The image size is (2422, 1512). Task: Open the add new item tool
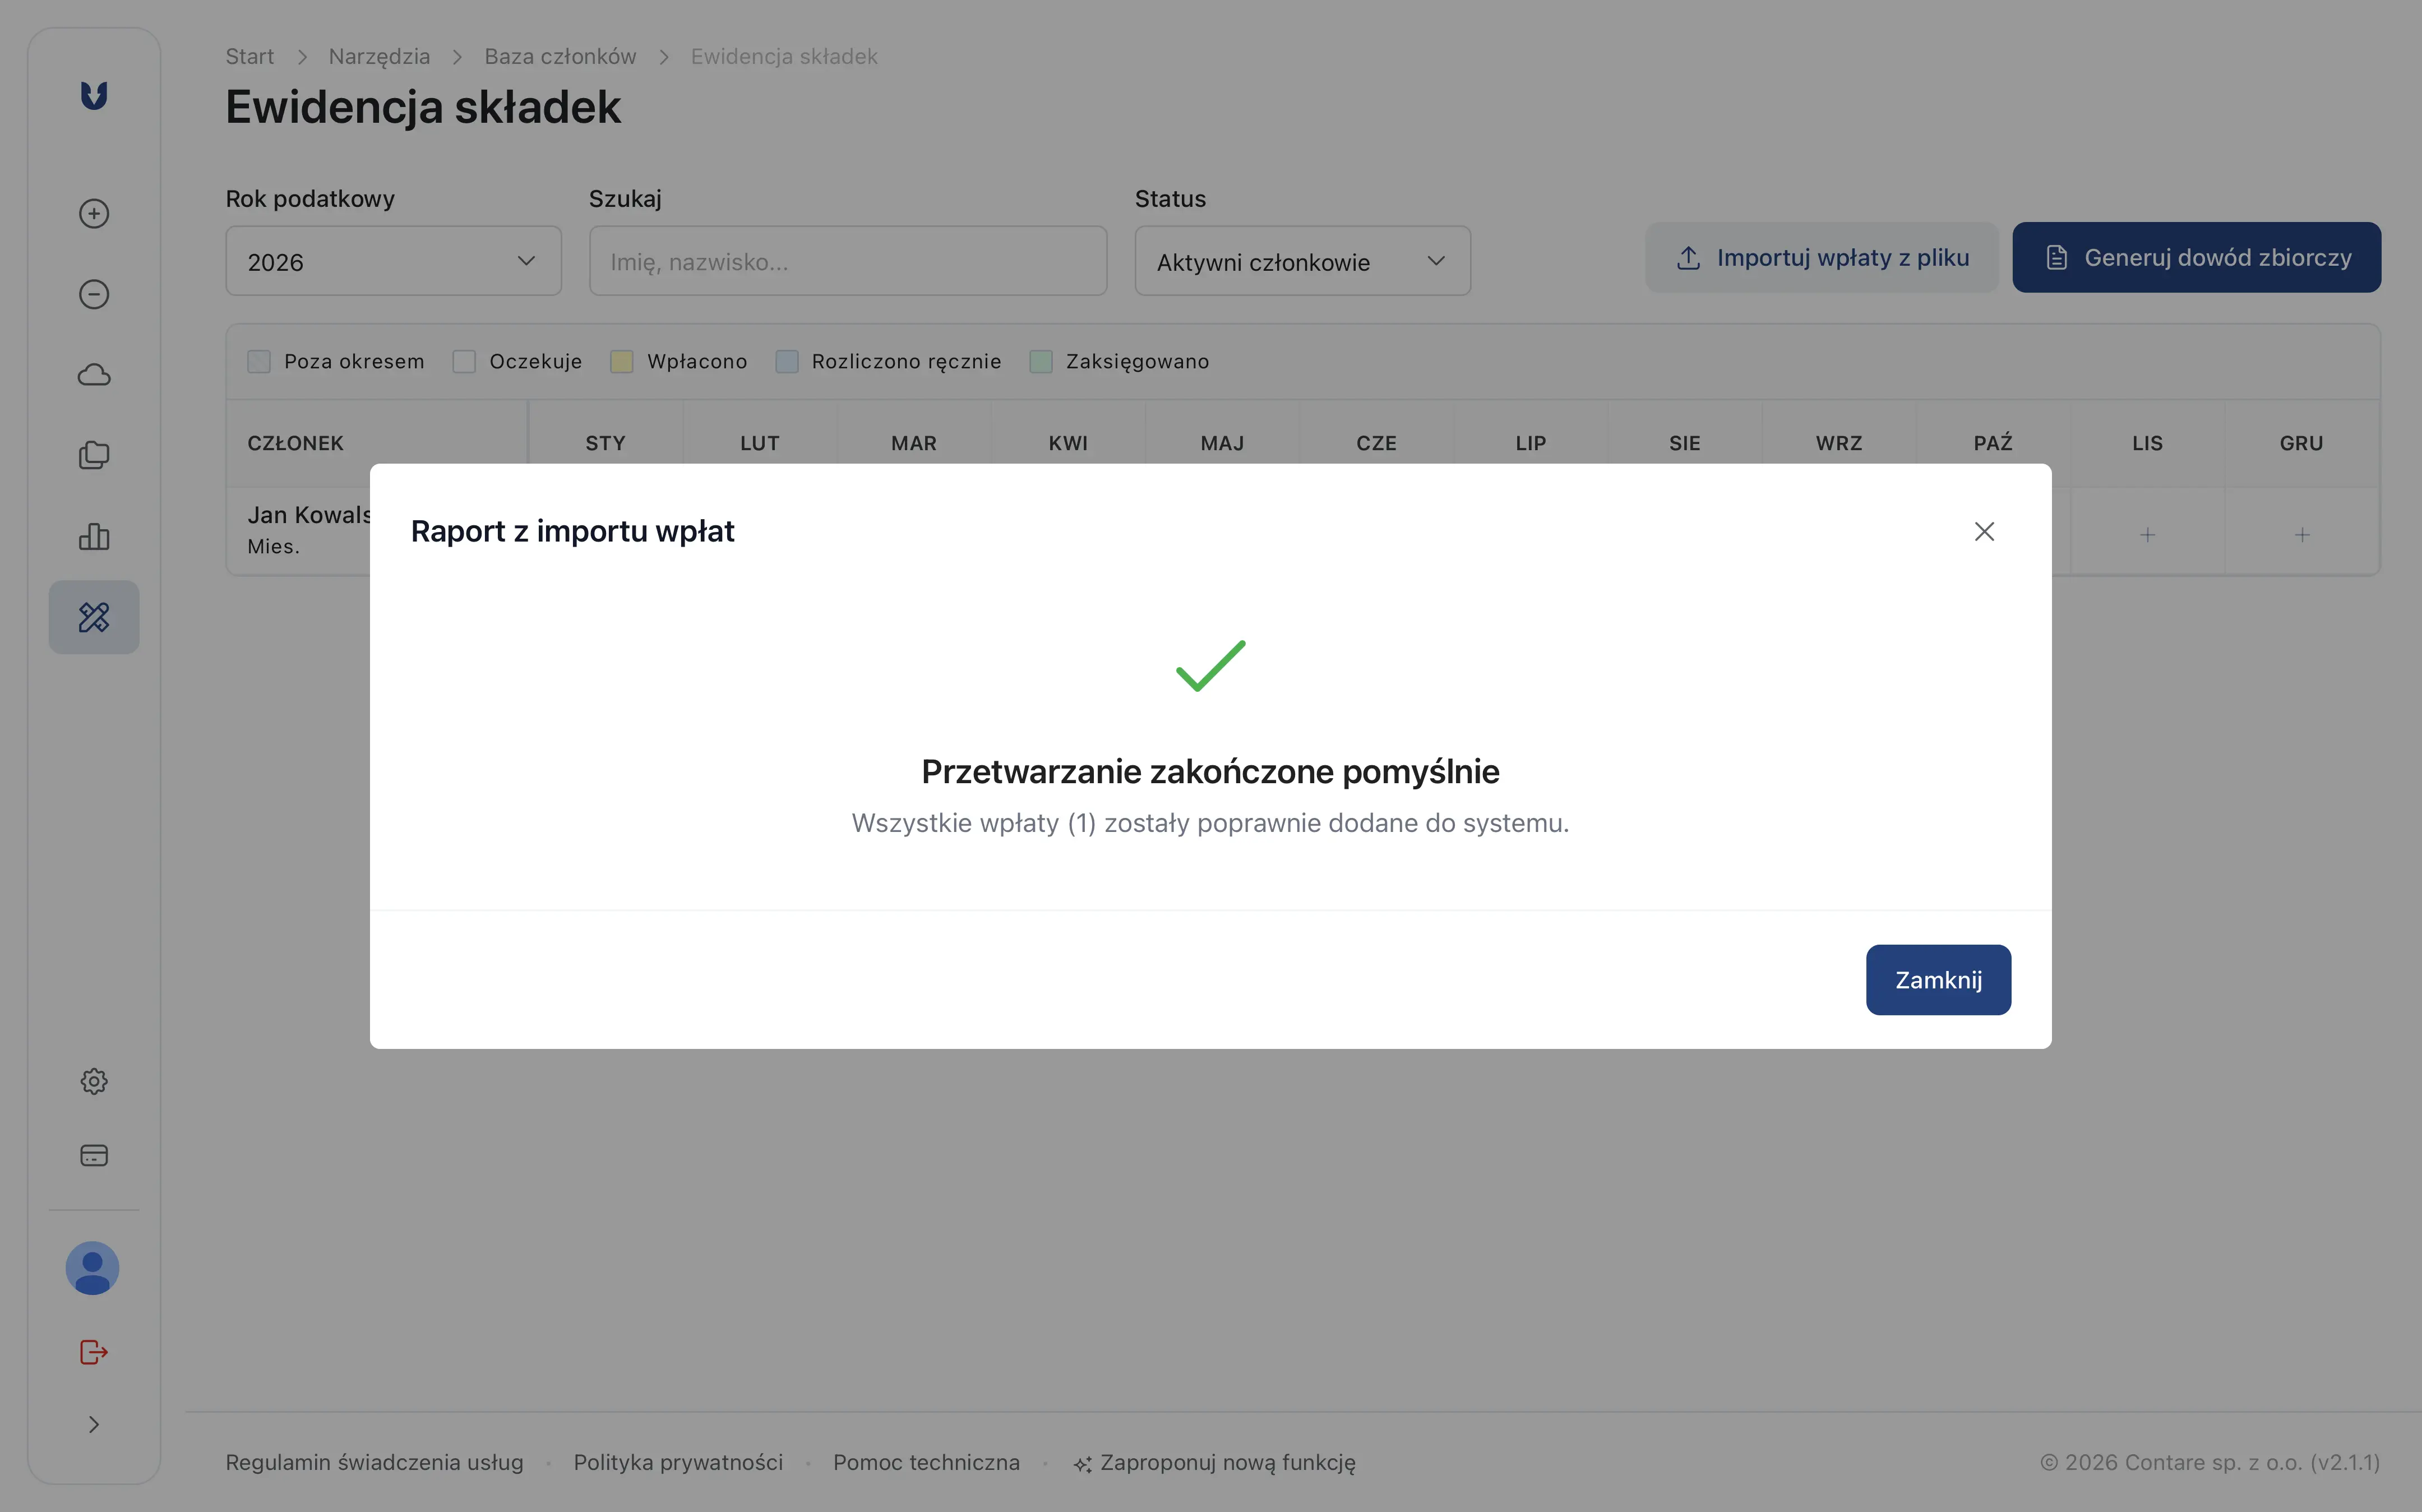pyautogui.click(x=93, y=213)
